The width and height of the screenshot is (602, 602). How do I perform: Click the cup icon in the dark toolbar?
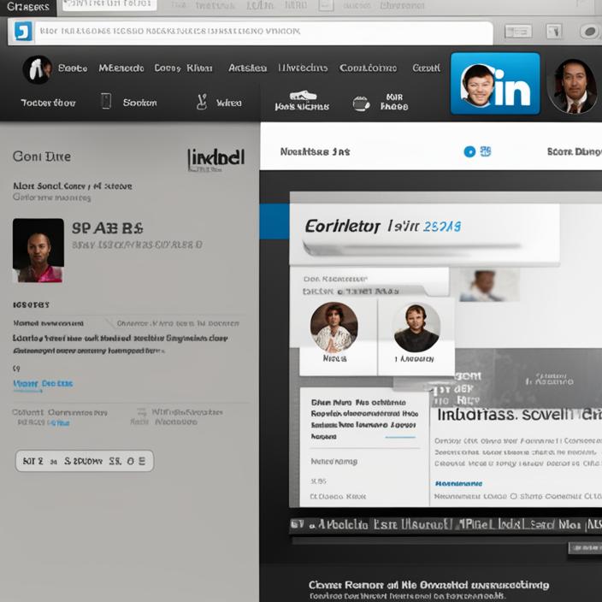pyautogui.click(x=361, y=103)
